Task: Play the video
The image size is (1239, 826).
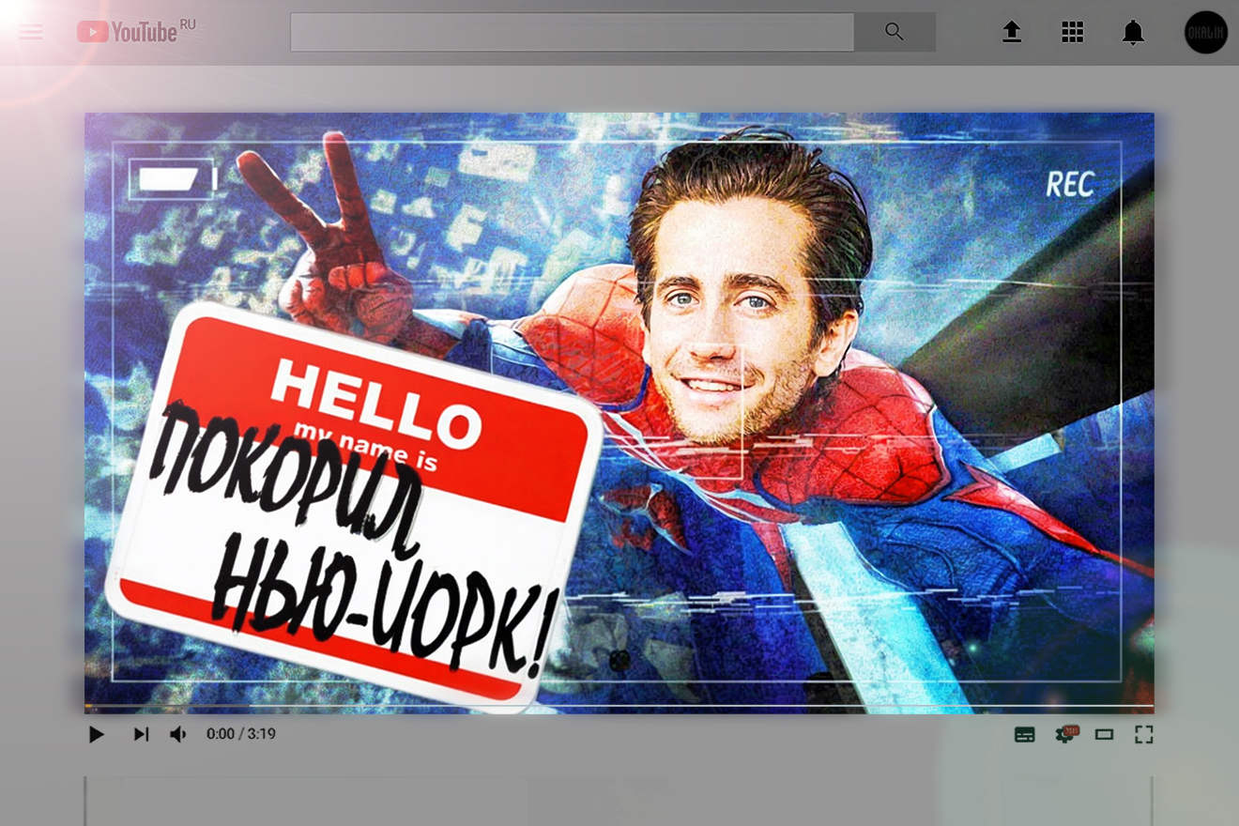Action: point(96,734)
